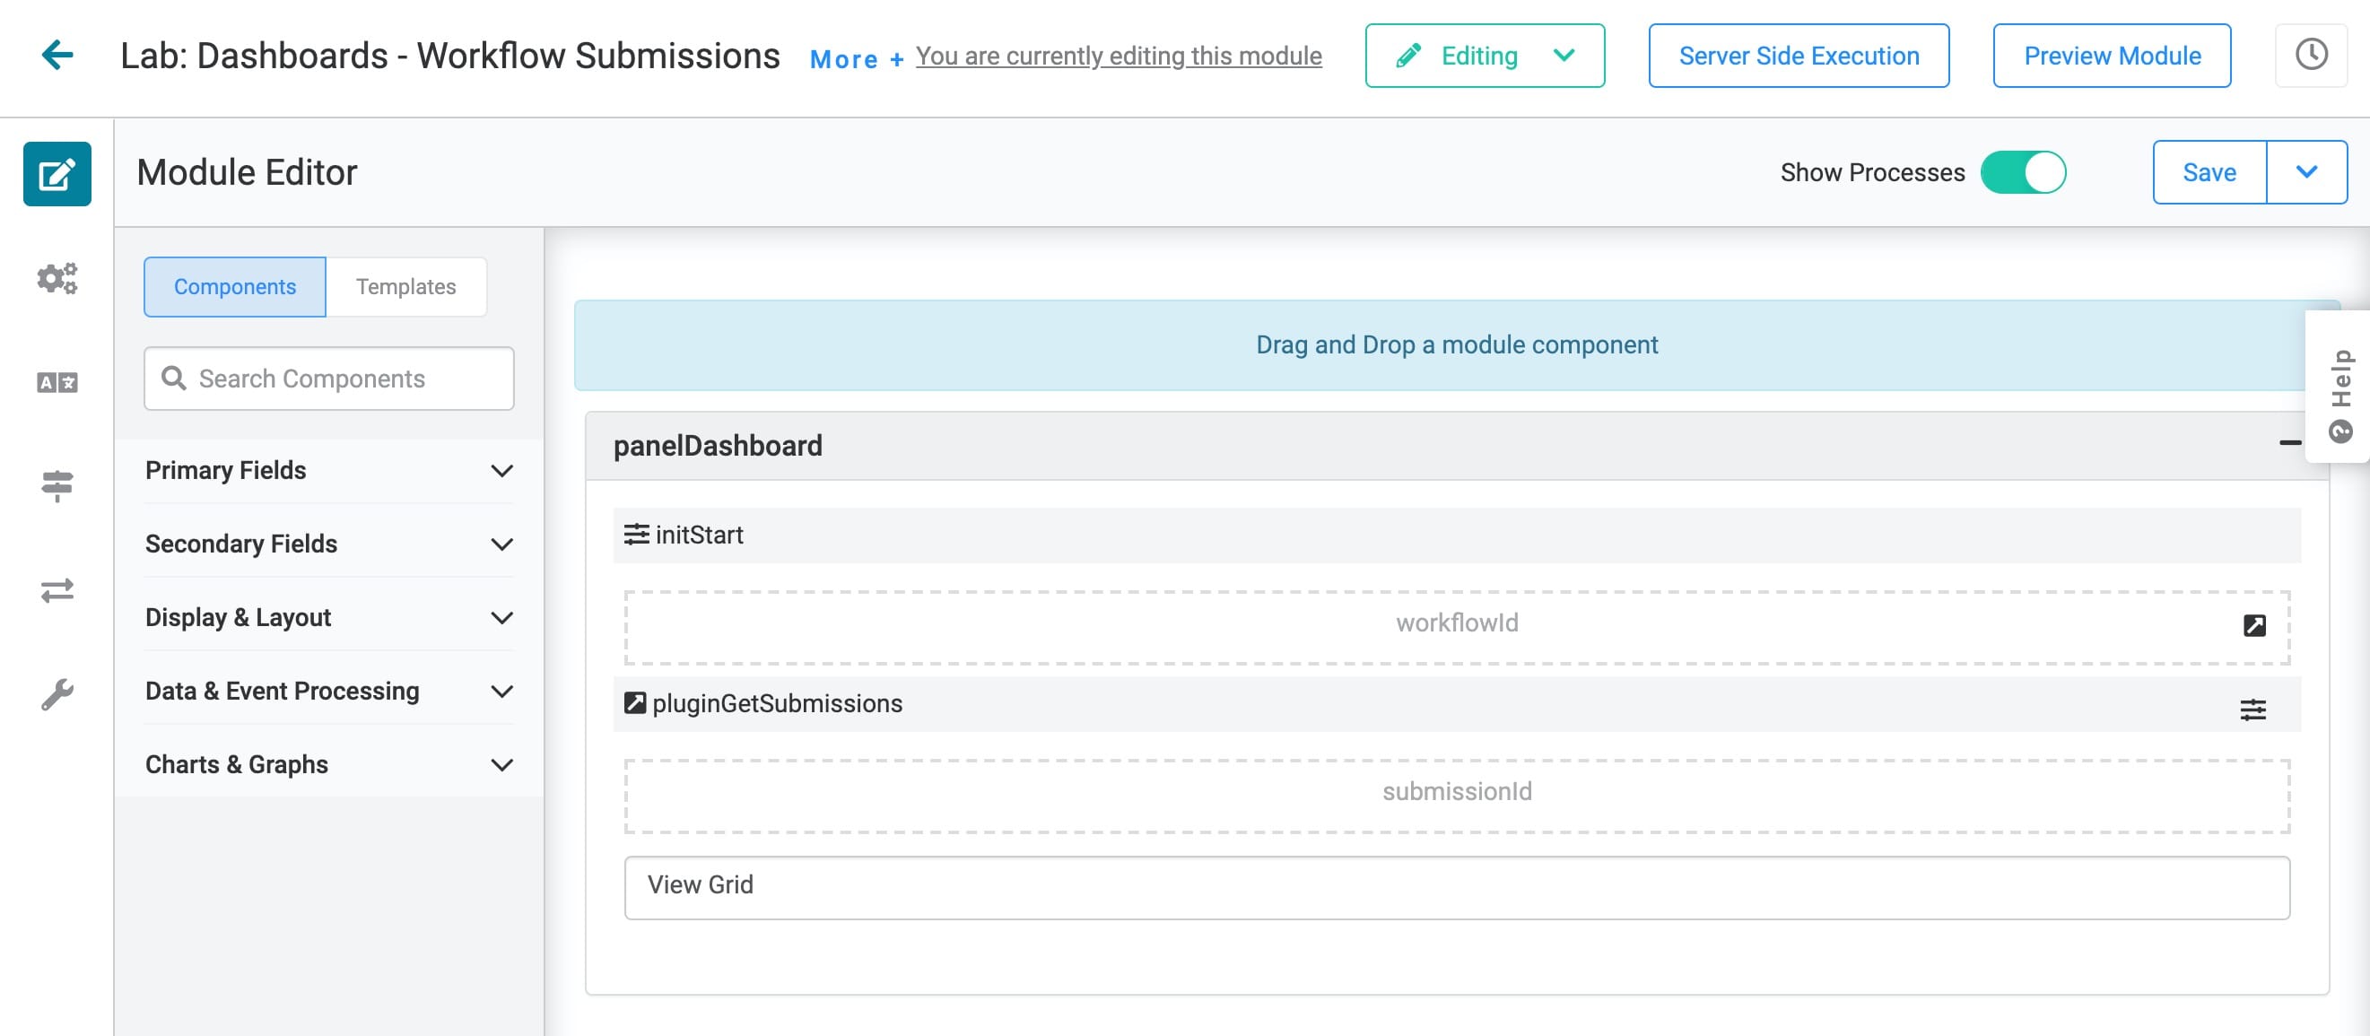Open the signpost navigation sidebar icon

point(57,485)
